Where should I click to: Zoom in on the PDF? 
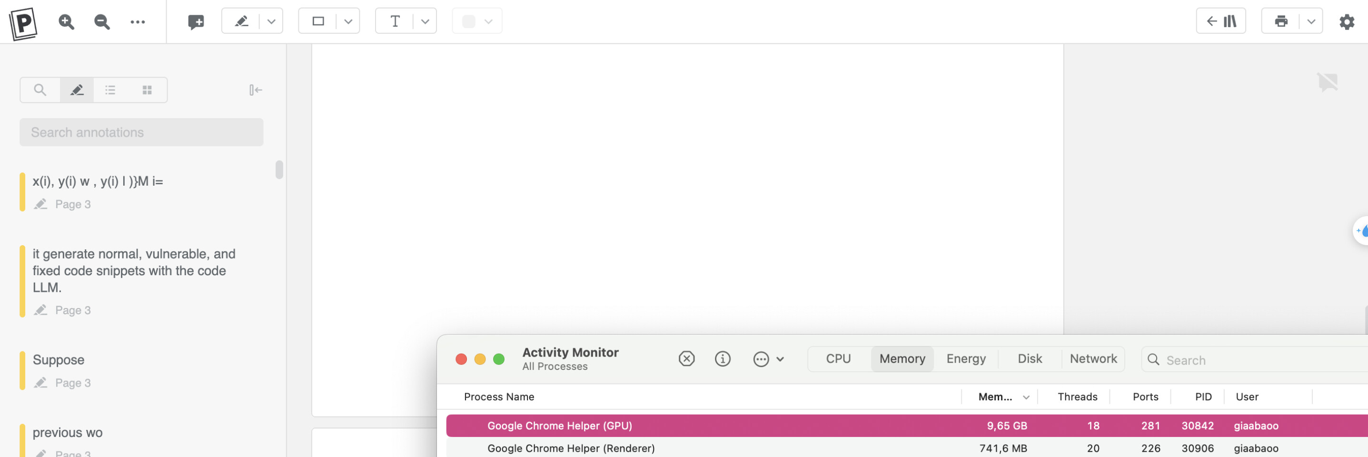66,22
